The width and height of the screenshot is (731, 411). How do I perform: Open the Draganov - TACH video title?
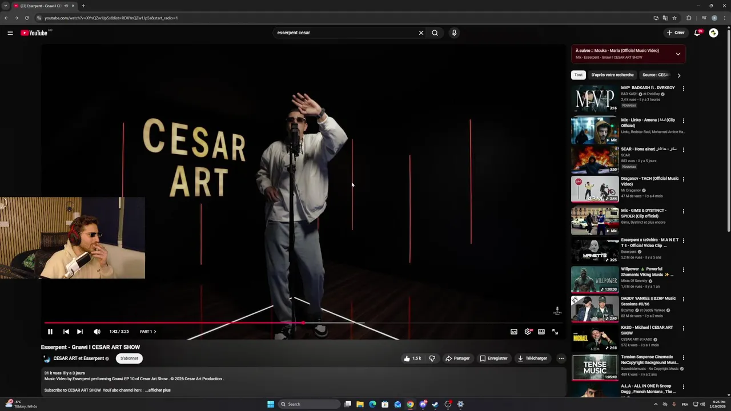(650, 181)
